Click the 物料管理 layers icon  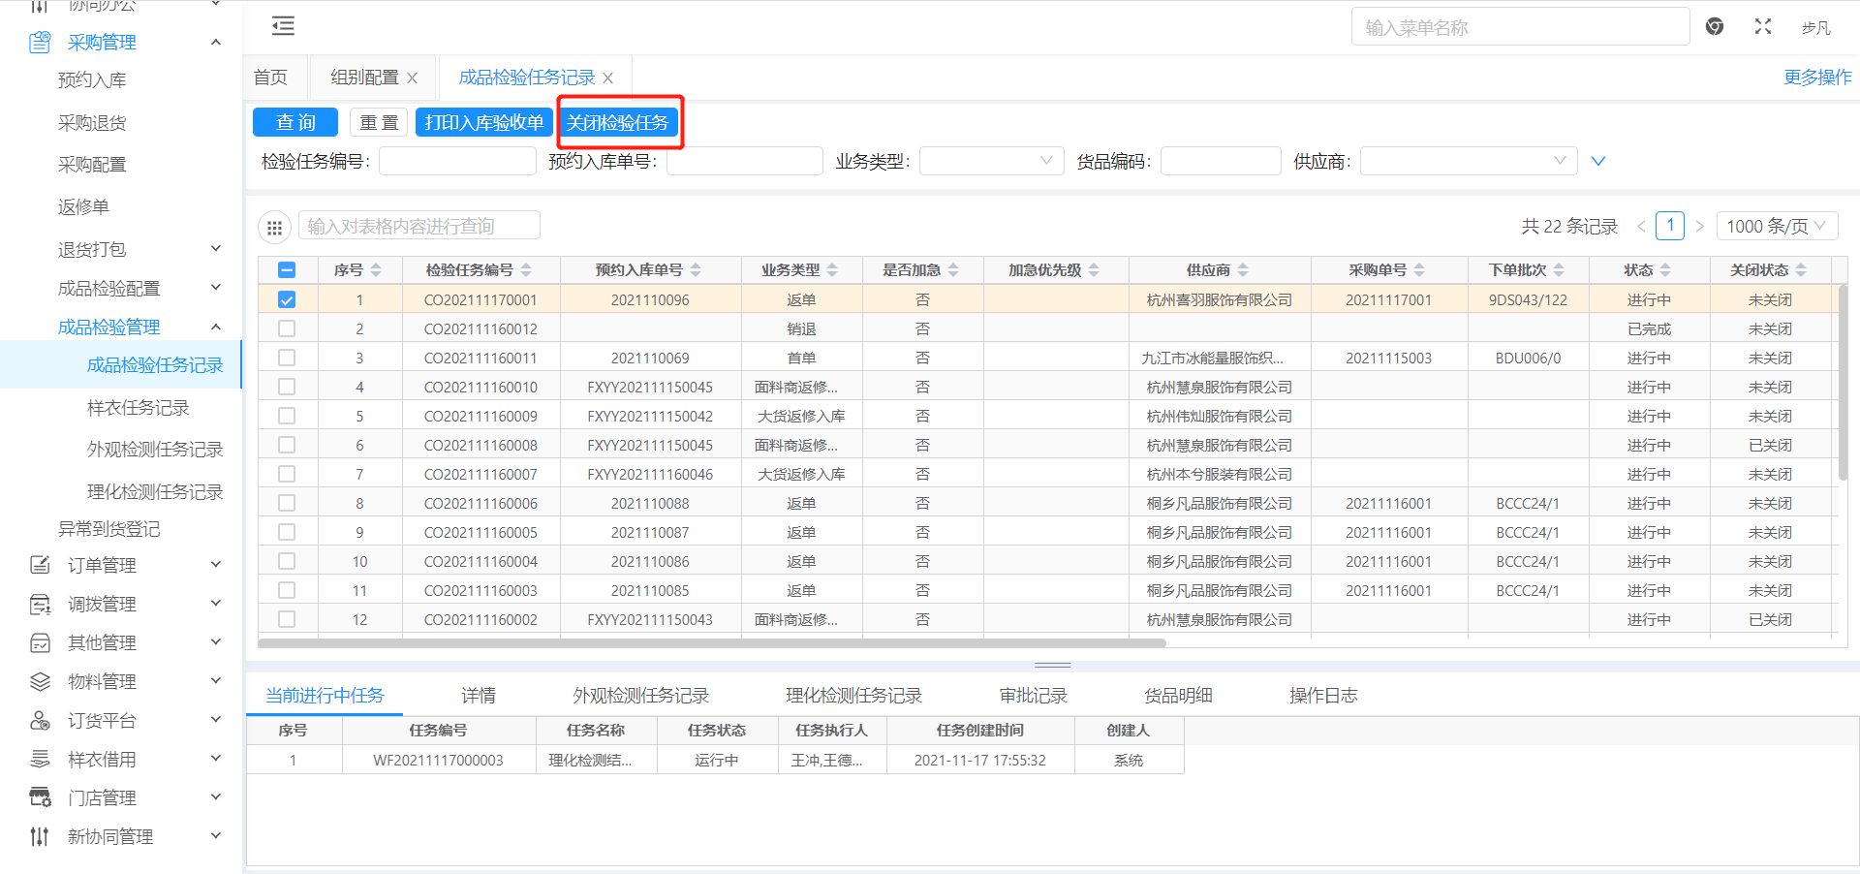40,681
